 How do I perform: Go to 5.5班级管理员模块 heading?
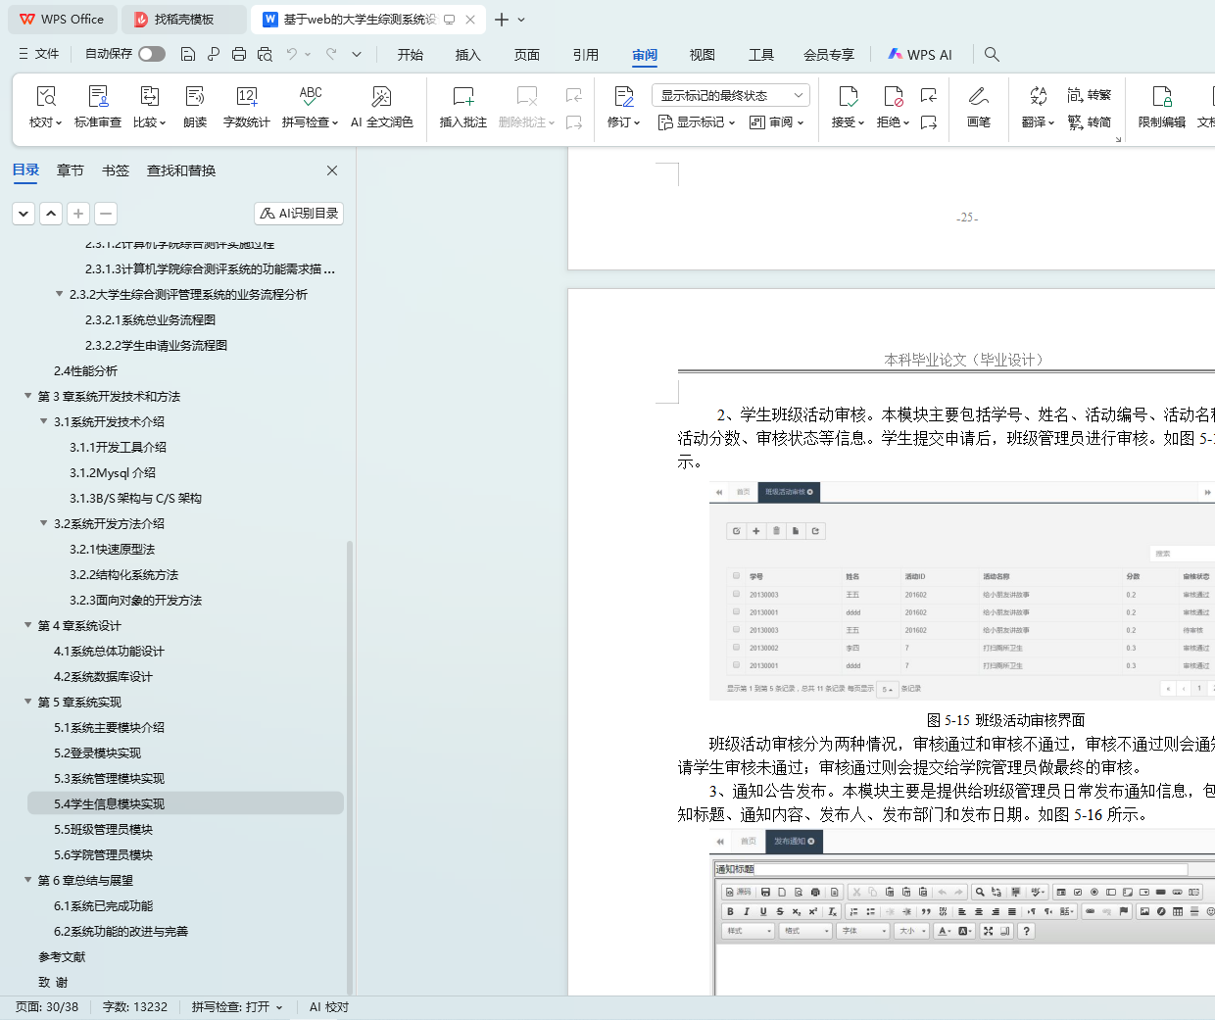click(x=103, y=829)
